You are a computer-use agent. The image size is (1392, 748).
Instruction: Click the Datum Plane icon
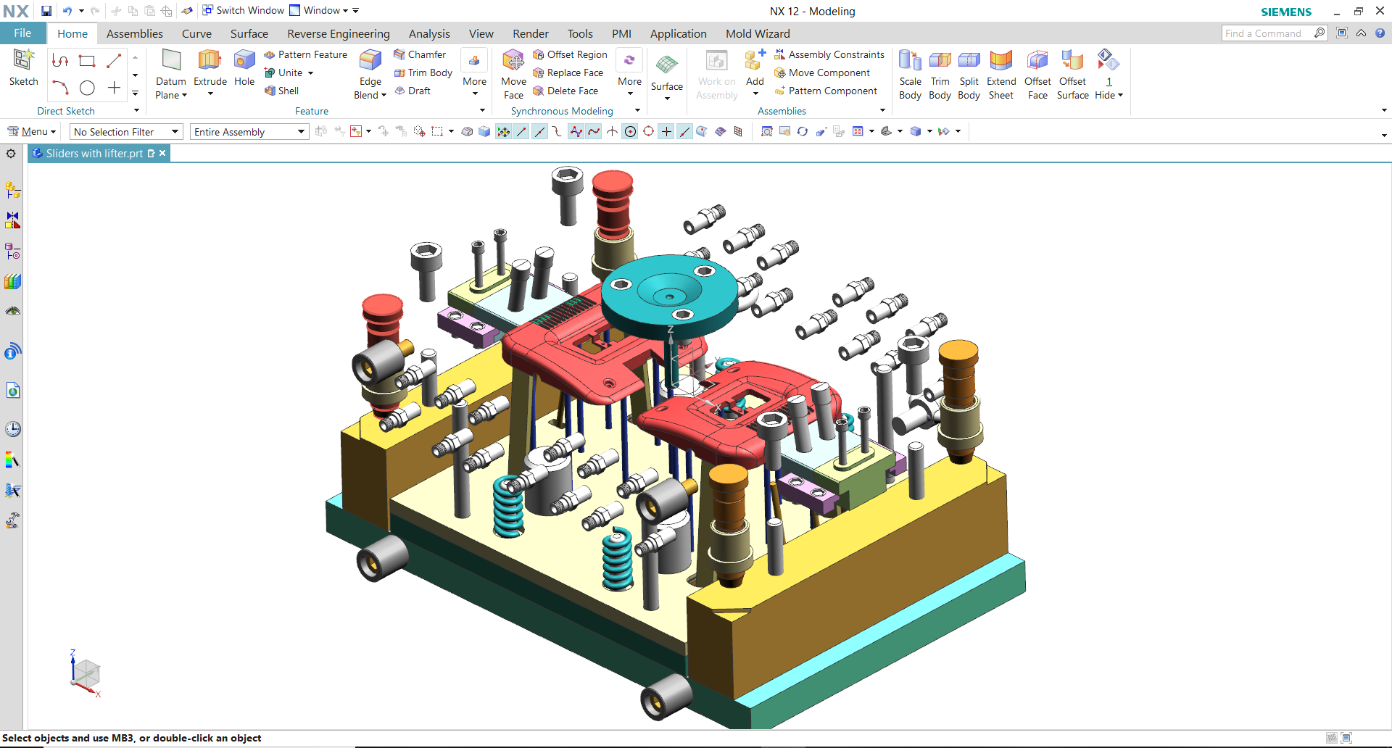point(171,61)
